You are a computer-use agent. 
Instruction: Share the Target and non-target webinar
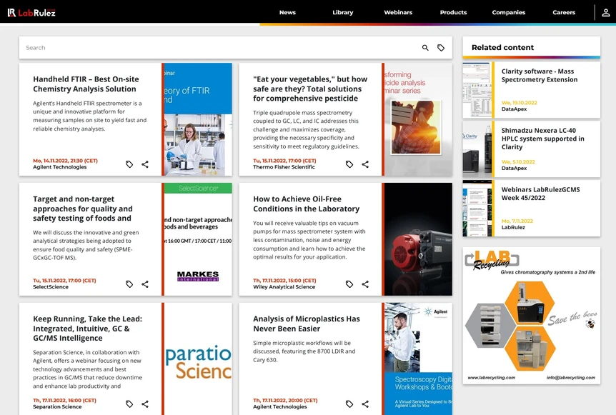coord(145,284)
